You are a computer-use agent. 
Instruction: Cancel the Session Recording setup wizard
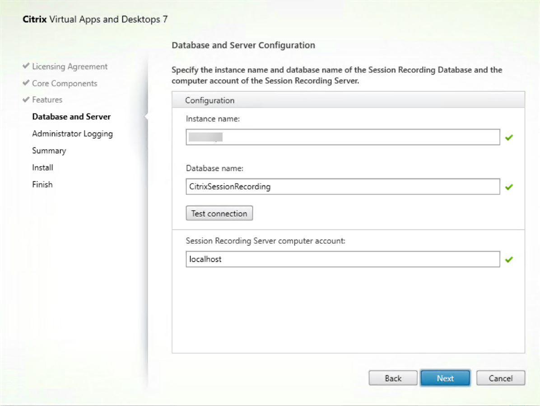coord(501,378)
